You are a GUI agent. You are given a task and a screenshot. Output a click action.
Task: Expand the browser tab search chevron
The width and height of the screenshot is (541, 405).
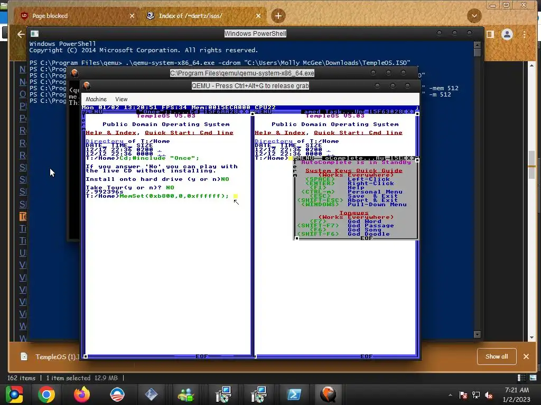(474, 16)
